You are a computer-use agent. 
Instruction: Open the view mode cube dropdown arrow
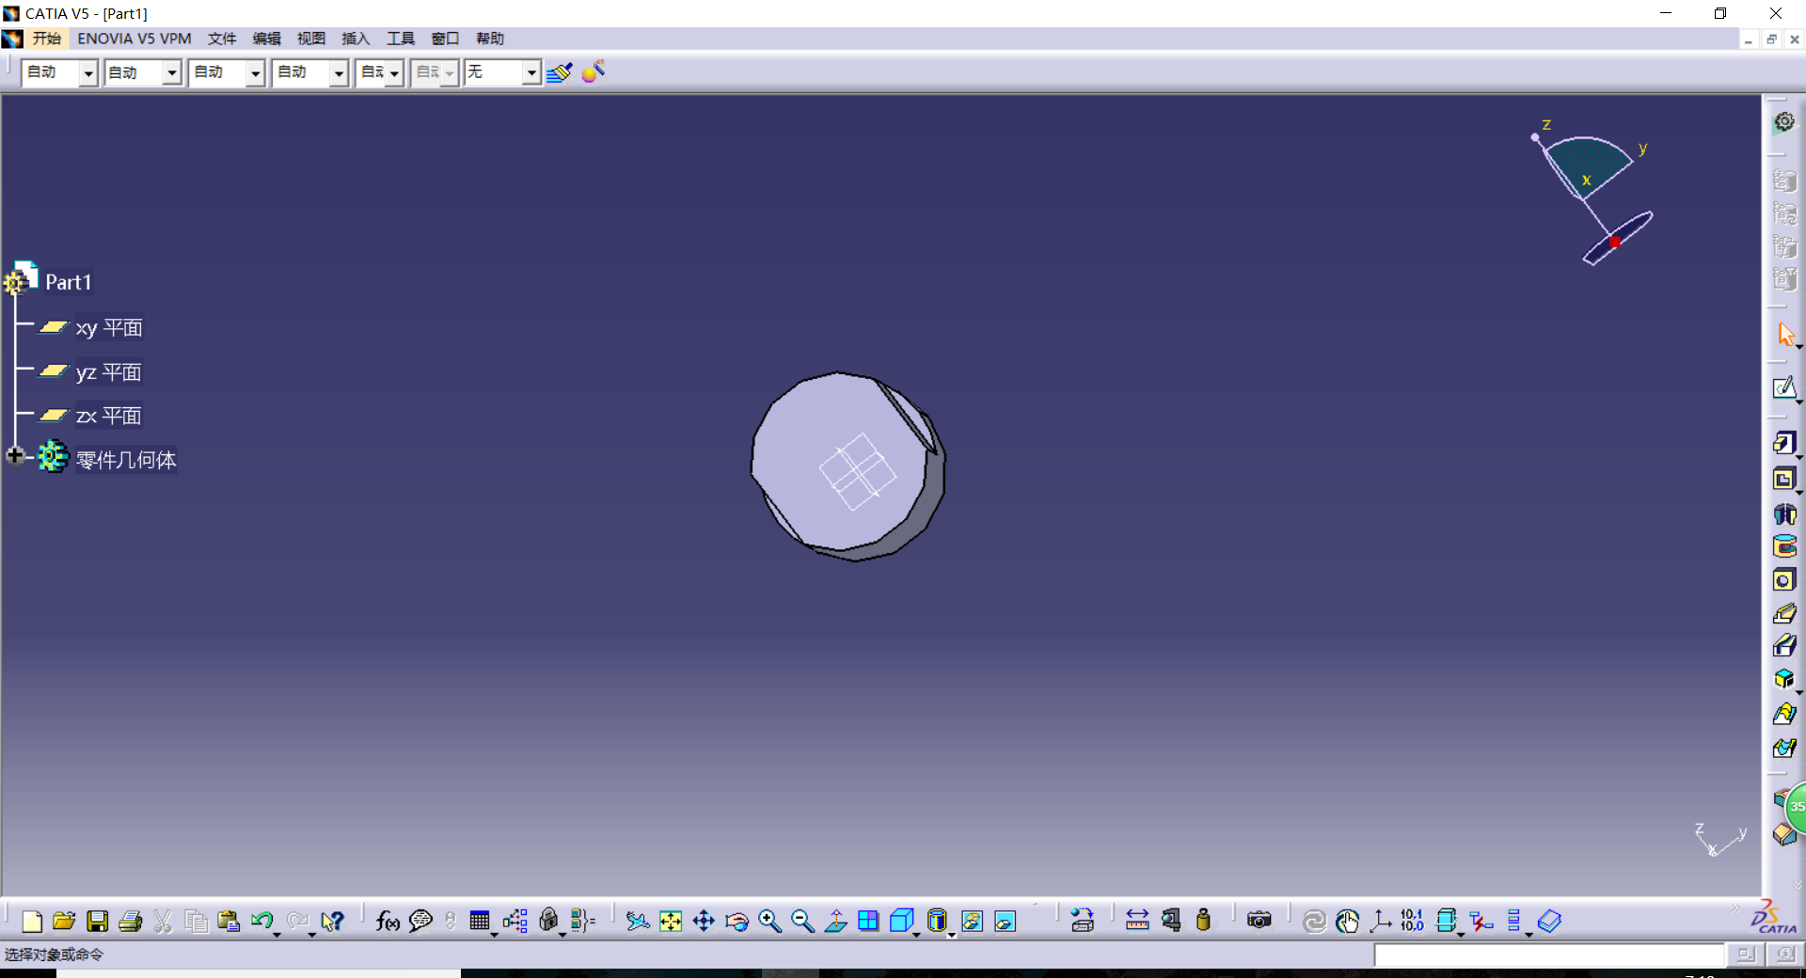click(916, 934)
